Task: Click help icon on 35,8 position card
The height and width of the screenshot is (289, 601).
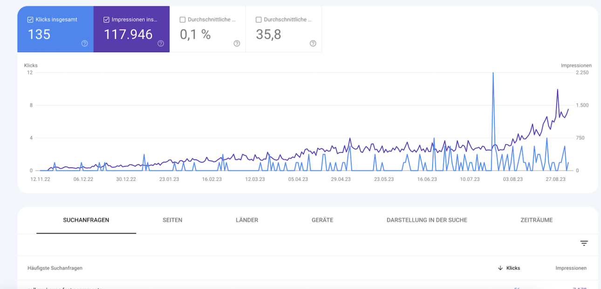Action: [x=313, y=43]
